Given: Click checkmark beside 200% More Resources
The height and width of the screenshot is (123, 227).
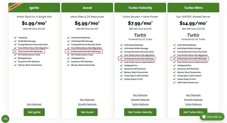Looking at the screenshot, I should click(x=174, y=83).
